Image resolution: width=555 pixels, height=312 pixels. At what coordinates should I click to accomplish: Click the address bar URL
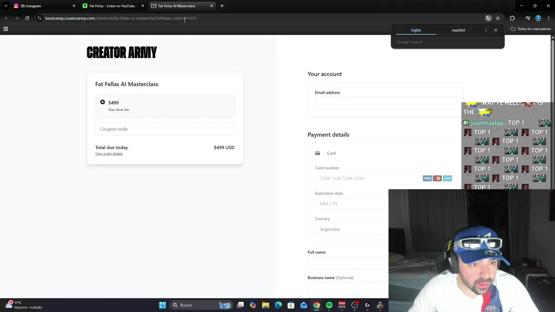click(121, 18)
